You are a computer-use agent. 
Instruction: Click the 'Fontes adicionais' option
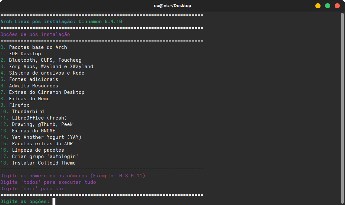click(x=29, y=79)
